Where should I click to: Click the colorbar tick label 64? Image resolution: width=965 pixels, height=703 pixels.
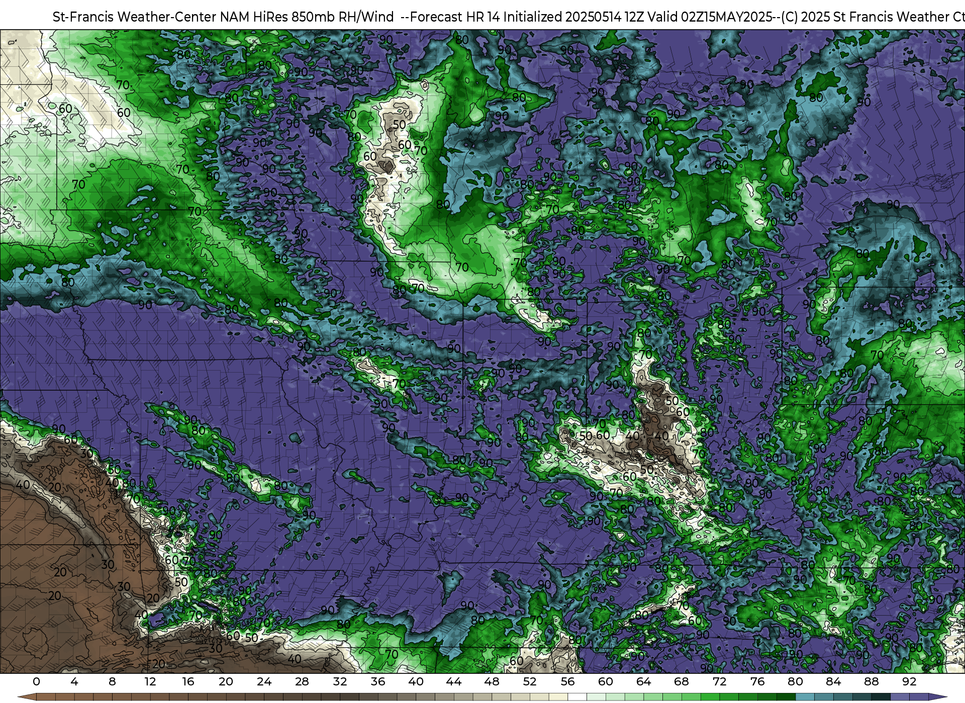(x=643, y=682)
